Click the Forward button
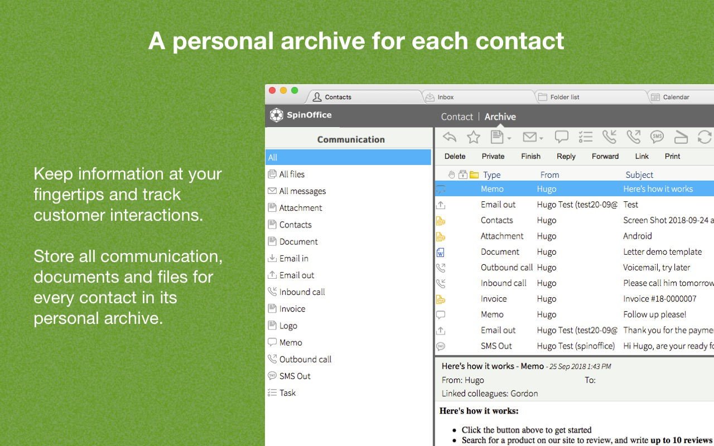Viewport: 714px width, 446px height. (605, 156)
